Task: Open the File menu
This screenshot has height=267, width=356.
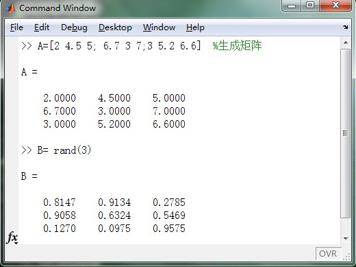Action: click(16, 27)
